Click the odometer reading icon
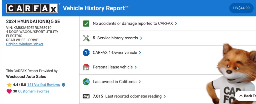The image size is (256, 104). pyautogui.click(x=86, y=96)
